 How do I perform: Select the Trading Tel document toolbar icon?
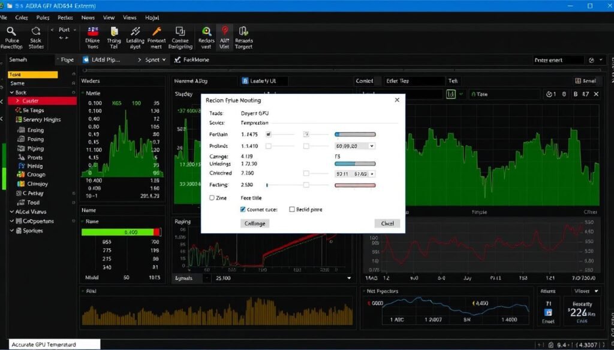pyautogui.click(x=115, y=34)
